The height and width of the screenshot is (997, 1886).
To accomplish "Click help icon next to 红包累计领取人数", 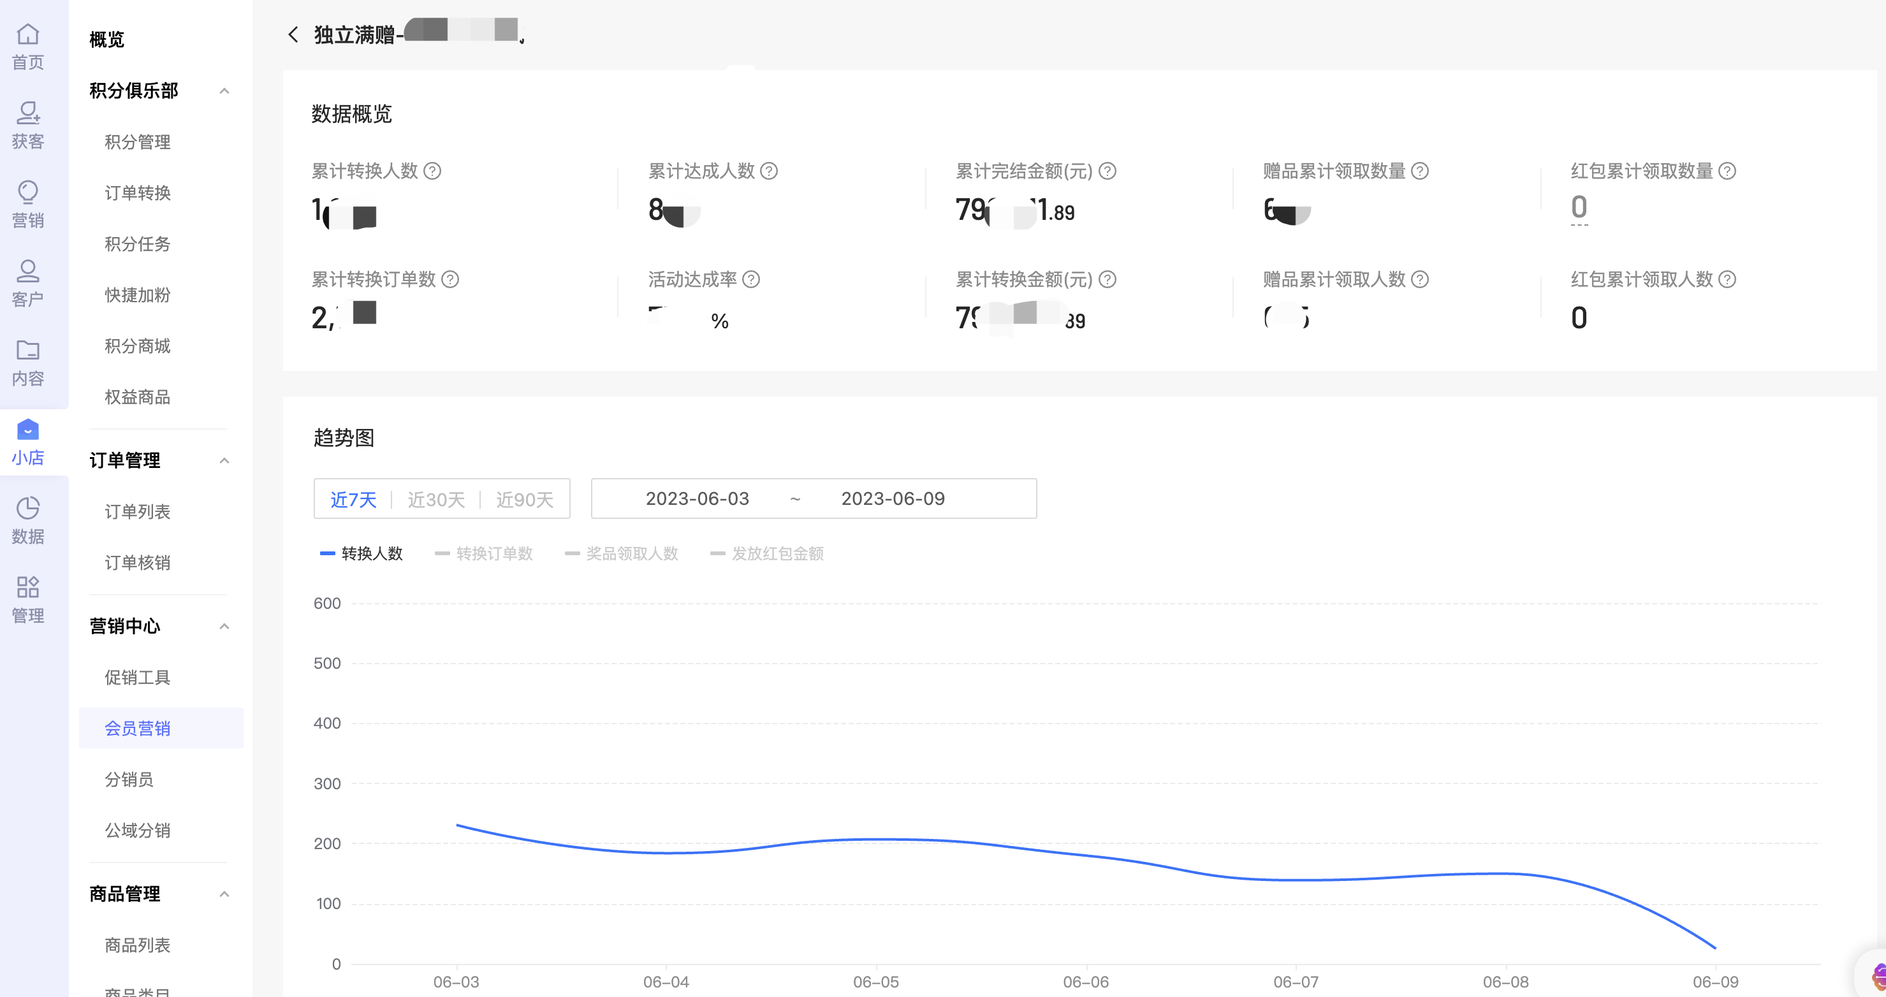I will (1727, 280).
